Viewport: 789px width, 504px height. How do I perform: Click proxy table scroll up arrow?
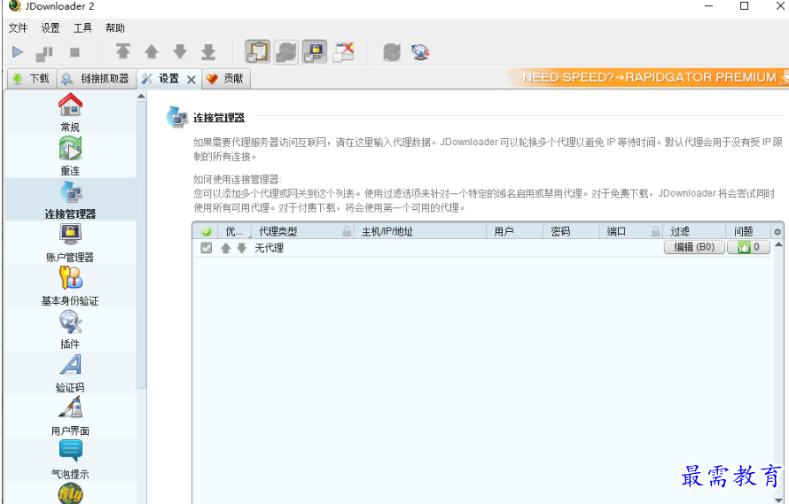click(x=778, y=245)
